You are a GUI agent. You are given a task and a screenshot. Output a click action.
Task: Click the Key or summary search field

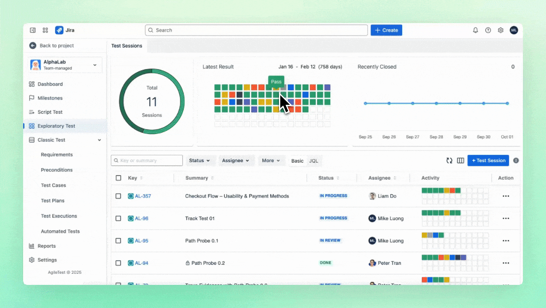(147, 160)
